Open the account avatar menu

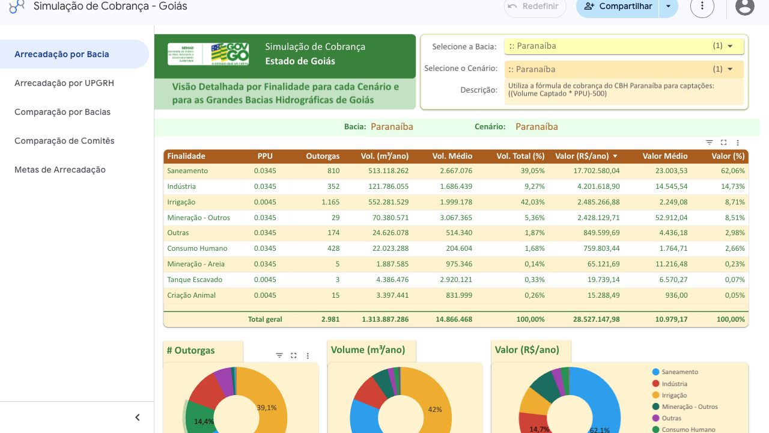745,7
